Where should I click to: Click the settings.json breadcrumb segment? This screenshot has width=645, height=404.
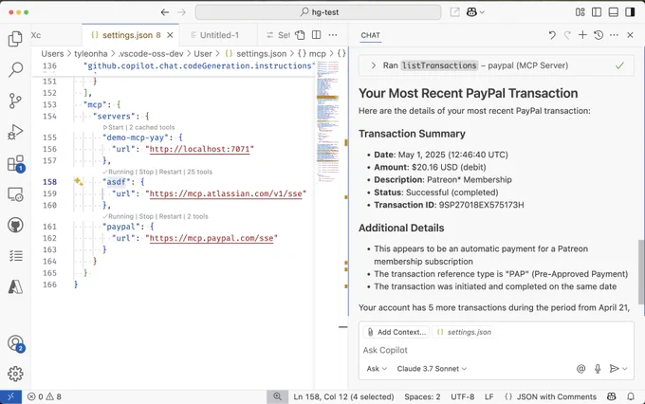(256, 54)
